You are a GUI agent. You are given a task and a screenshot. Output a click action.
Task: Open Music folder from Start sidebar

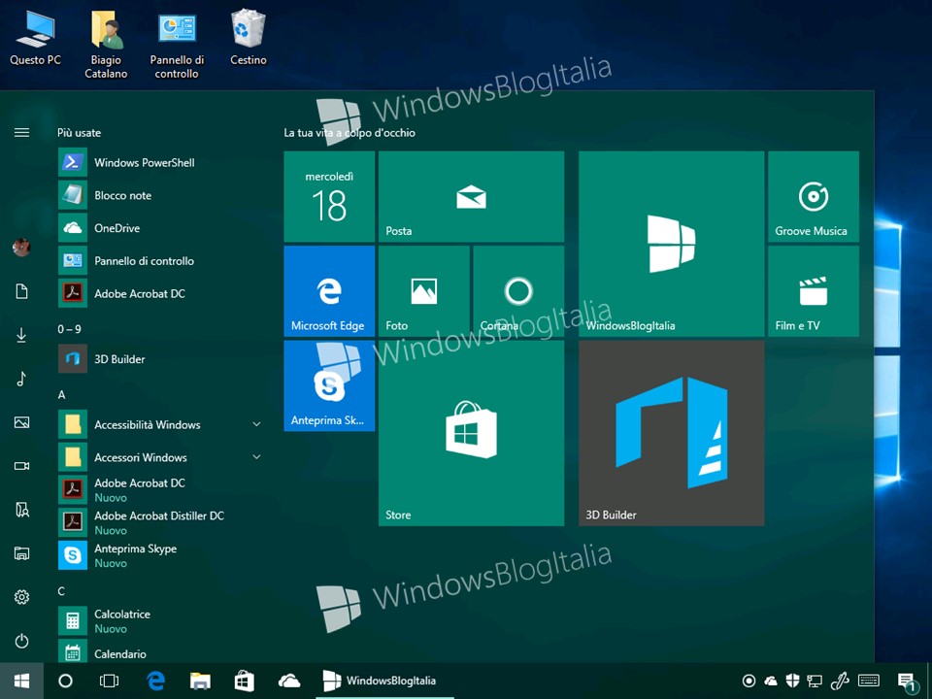tap(21, 379)
